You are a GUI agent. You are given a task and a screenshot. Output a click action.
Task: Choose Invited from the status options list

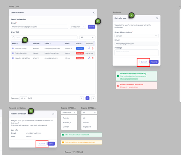pyautogui.click(x=86, y=122)
